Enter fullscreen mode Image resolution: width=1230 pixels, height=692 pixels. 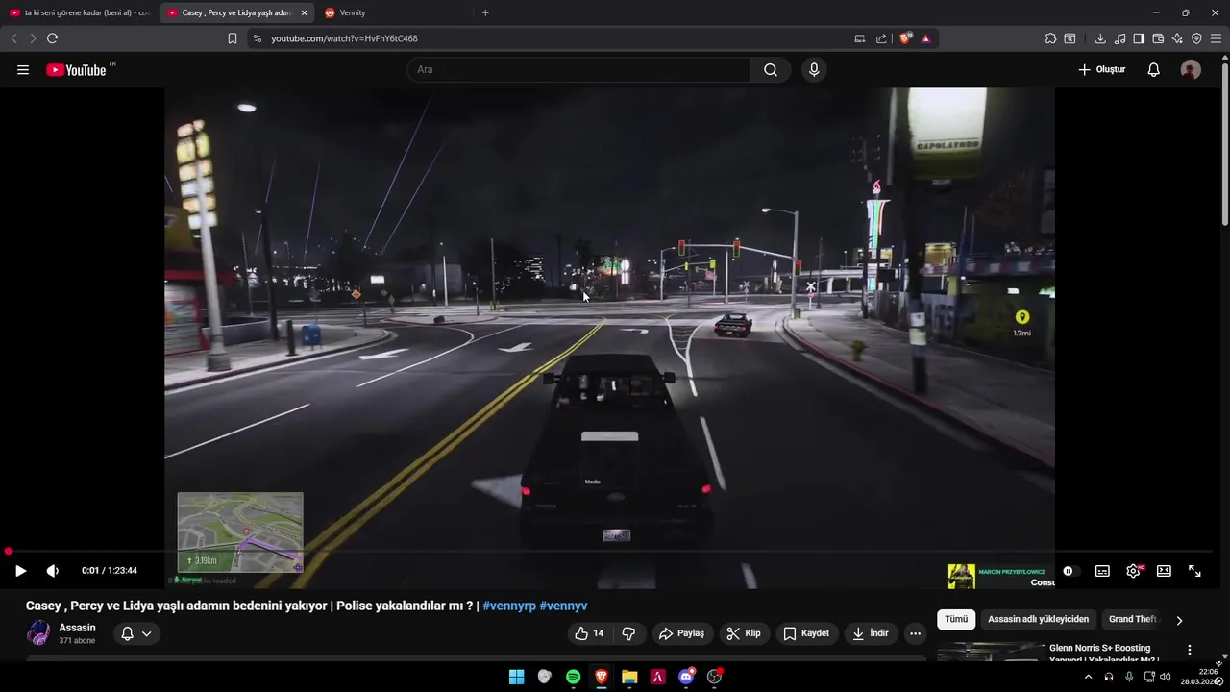coord(1194,571)
